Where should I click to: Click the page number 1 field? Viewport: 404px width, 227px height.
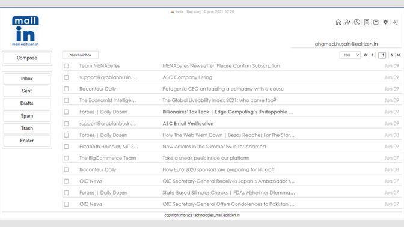[x=382, y=55]
